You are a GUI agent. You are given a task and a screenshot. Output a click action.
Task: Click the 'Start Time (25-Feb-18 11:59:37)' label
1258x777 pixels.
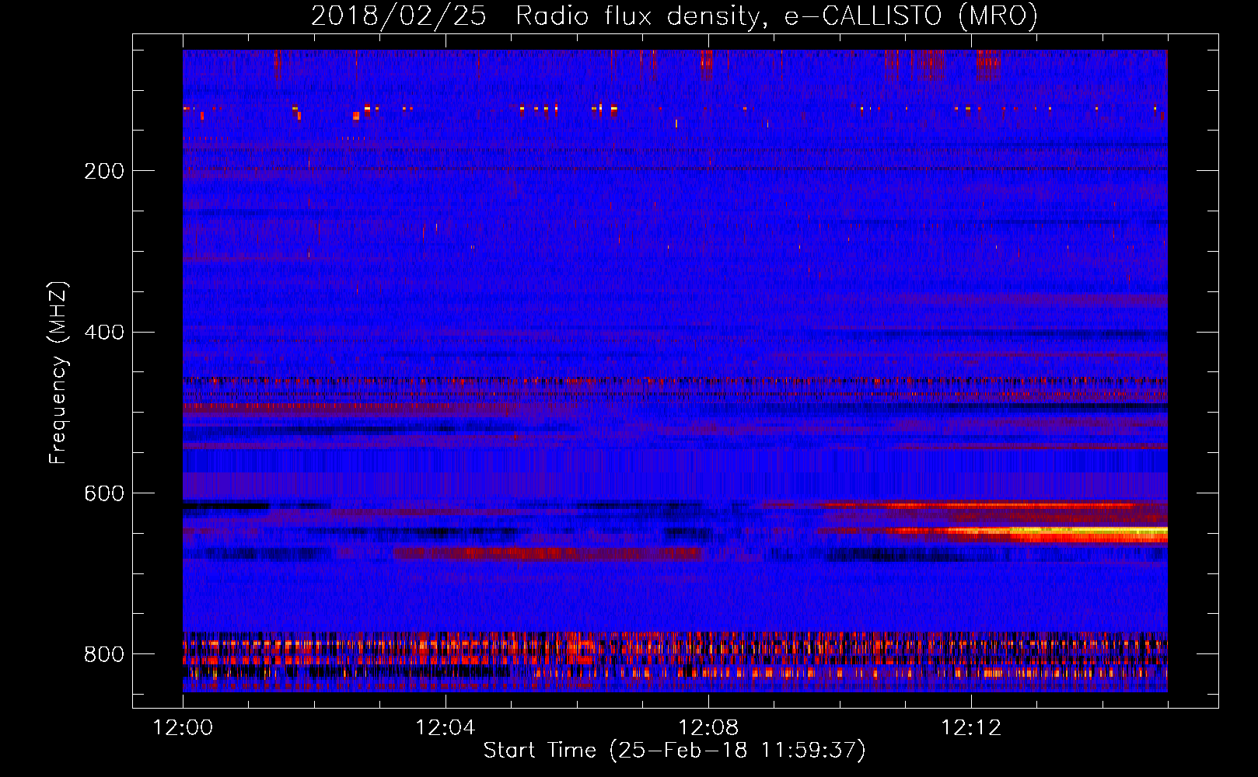coord(674,751)
